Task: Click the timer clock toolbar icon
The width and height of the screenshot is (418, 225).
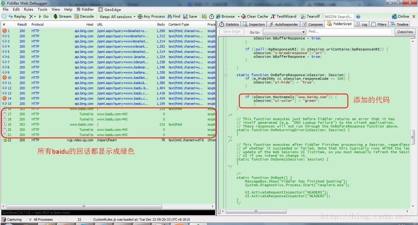Action: (x=211, y=17)
